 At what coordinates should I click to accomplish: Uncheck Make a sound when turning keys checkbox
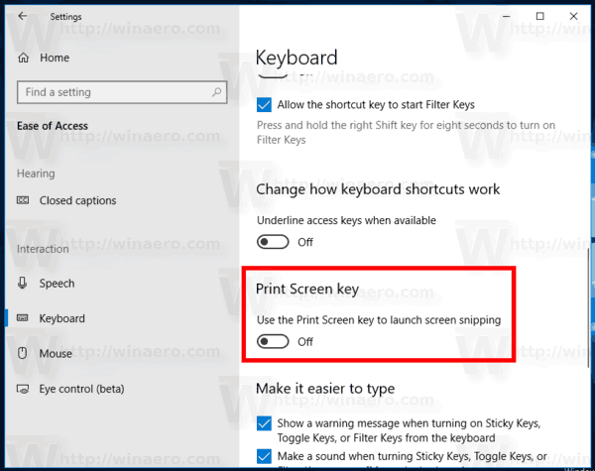[264, 456]
